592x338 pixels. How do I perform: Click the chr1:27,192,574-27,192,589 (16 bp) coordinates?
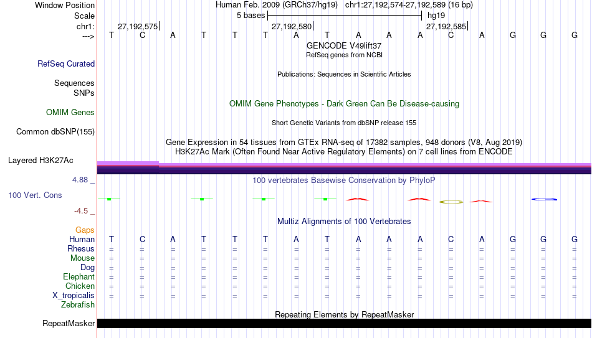point(409,5)
